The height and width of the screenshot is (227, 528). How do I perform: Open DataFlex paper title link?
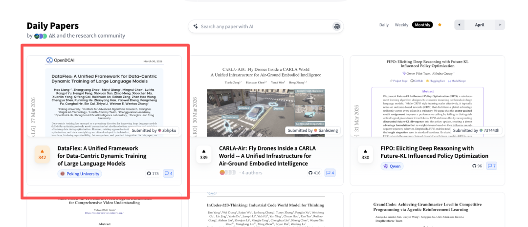pos(102,156)
